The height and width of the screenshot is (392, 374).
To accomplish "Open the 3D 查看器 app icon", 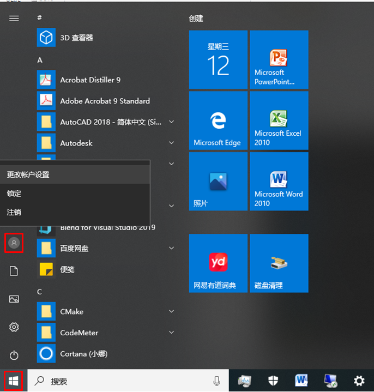I will (x=46, y=38).
